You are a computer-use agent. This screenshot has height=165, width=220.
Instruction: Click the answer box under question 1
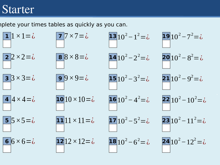coord(7,44)
